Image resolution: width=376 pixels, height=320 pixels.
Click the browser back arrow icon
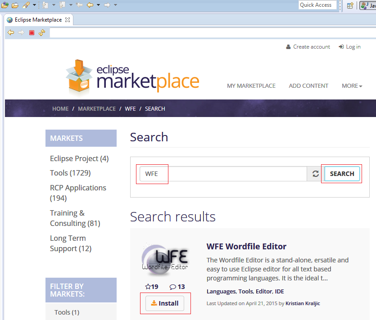click(x=11, y=32)
